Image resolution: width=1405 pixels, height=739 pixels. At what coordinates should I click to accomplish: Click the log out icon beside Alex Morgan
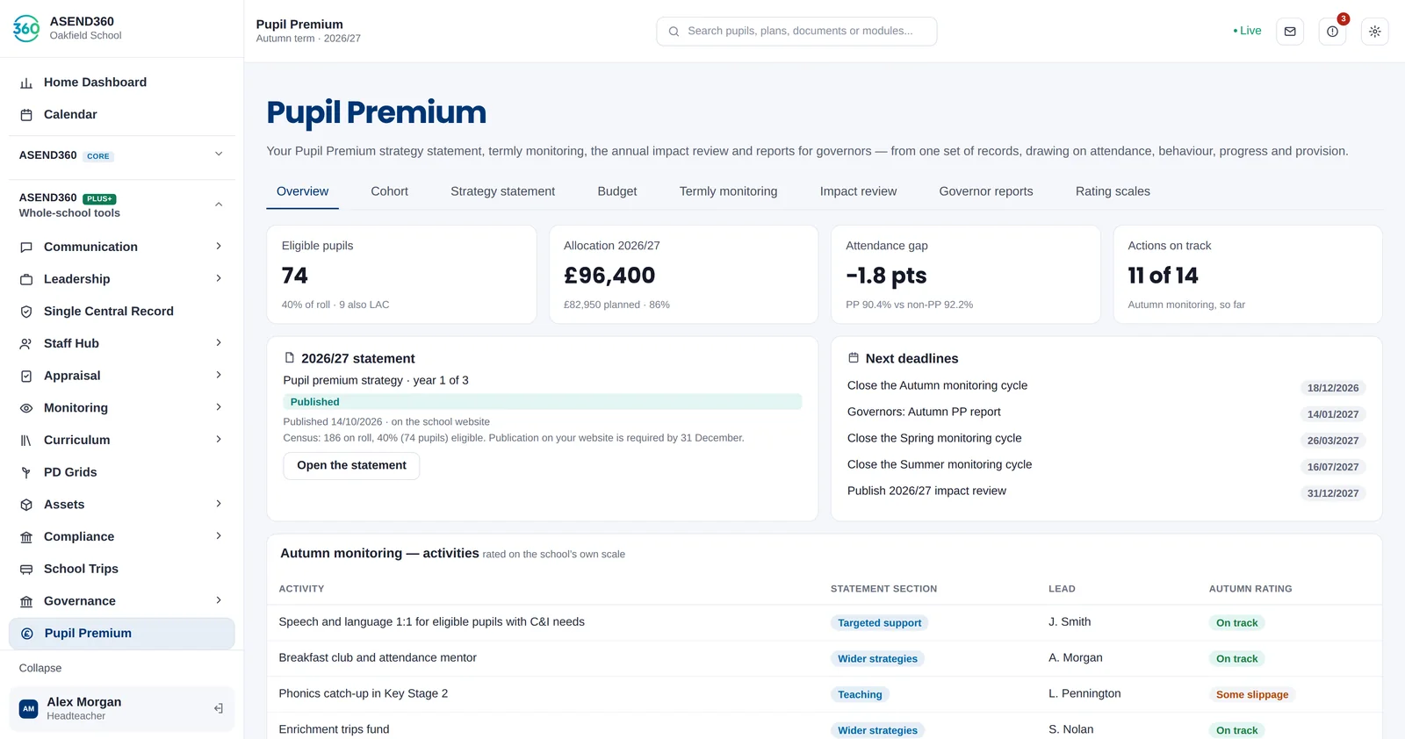click(x=219, y=708)
